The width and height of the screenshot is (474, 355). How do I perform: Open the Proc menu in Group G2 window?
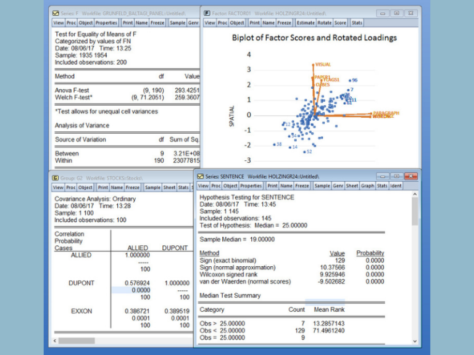pos(72,187)
